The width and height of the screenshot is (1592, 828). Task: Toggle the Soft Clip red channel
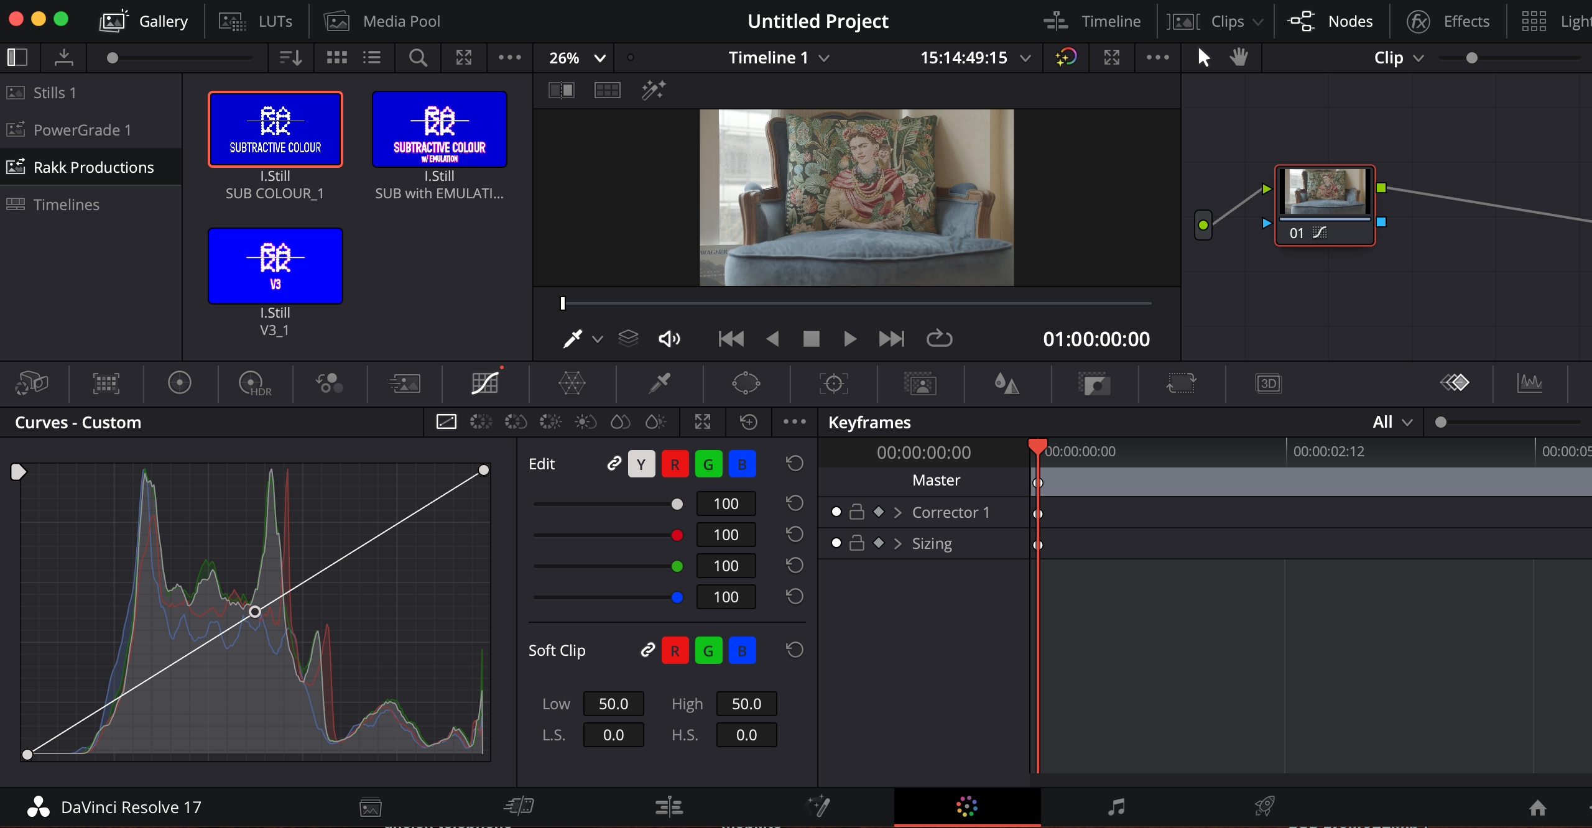(x=675, y=651)
